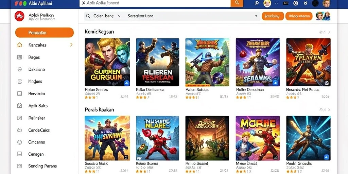Click the Sending Parans sidebar icon

point(19,166)
